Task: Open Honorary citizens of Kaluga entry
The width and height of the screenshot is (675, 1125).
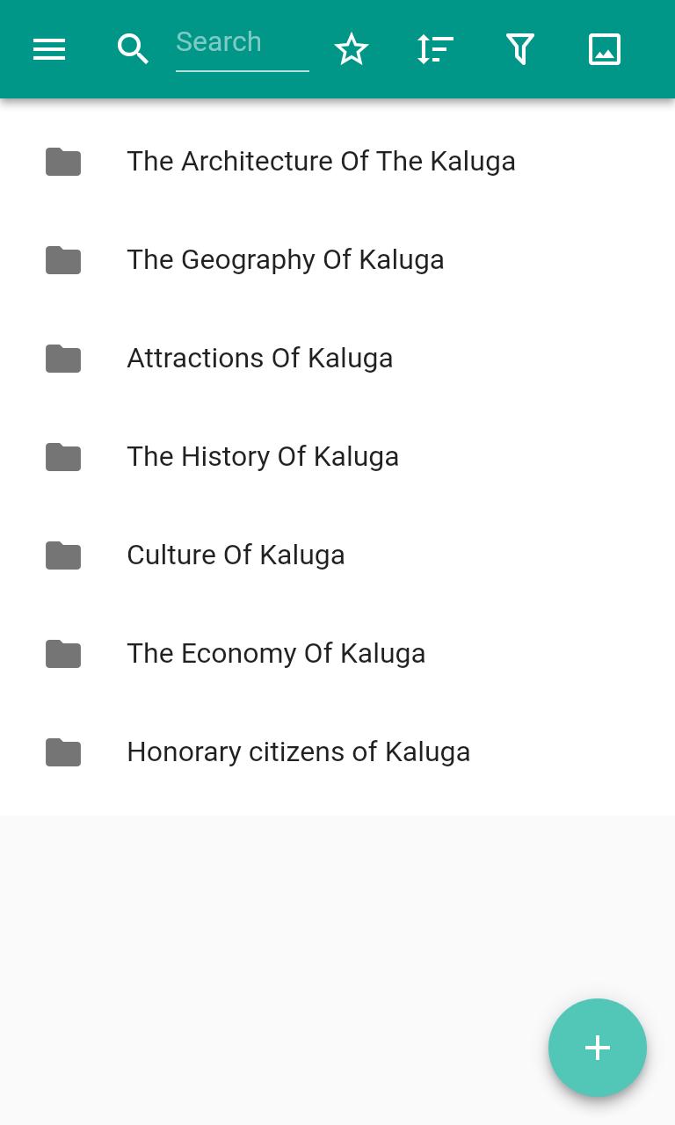Action: click(x=299, y=752)
